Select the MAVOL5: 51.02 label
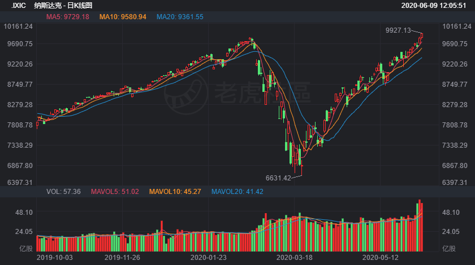Screen dimensions: 475x265 pyautogui.click(x=115, y=192)
